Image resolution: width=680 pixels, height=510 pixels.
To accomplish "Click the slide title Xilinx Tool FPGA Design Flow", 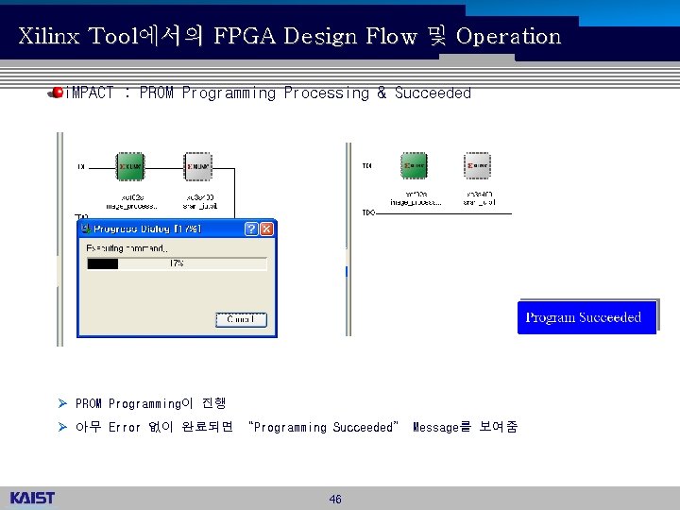I will tap(290, 36).
